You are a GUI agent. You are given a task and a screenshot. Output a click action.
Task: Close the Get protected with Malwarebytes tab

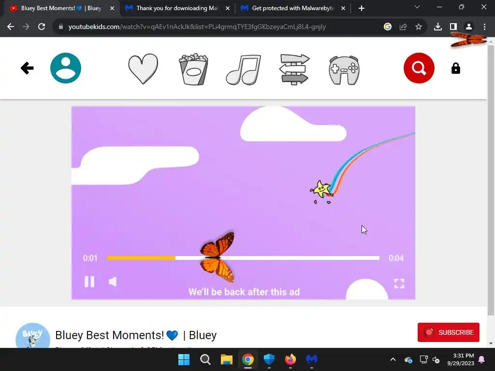tap(343, 9)
